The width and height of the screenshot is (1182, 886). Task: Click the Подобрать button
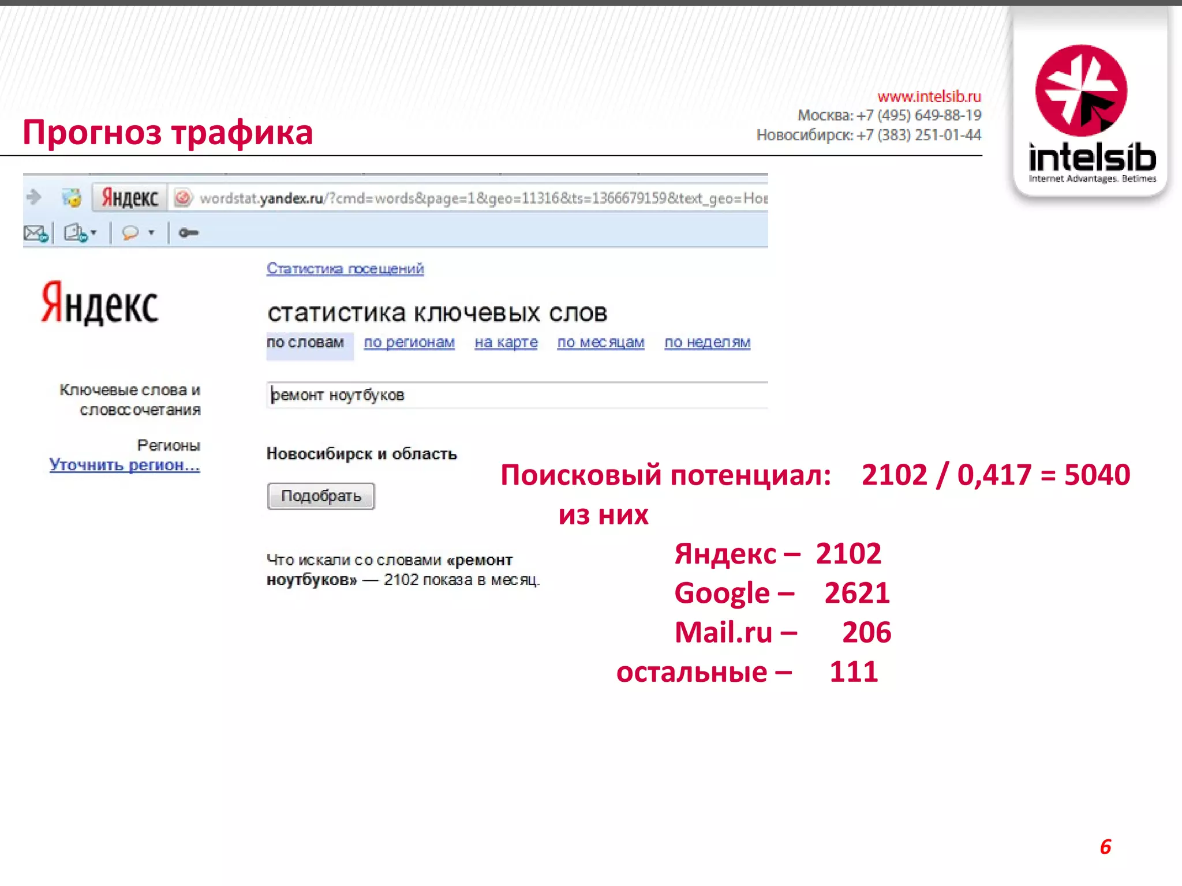click(x=321, y=496)
